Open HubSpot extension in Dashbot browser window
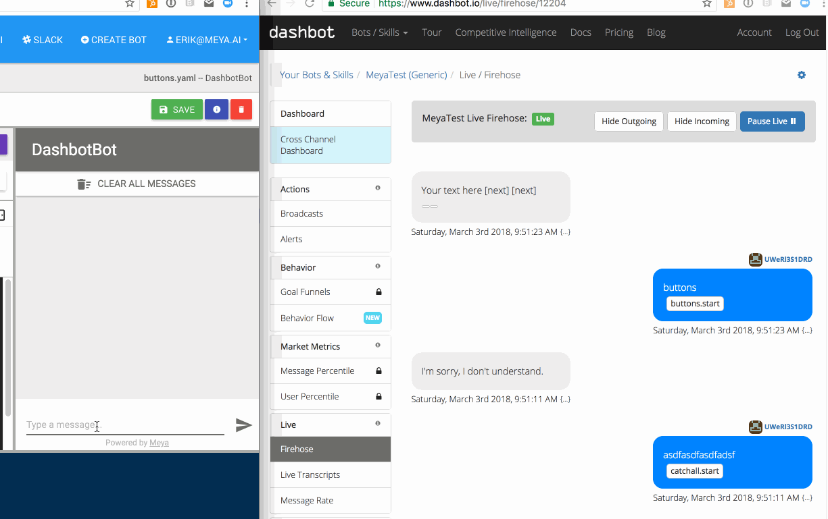This screenshot has width=828, height=519. [729, 3]
